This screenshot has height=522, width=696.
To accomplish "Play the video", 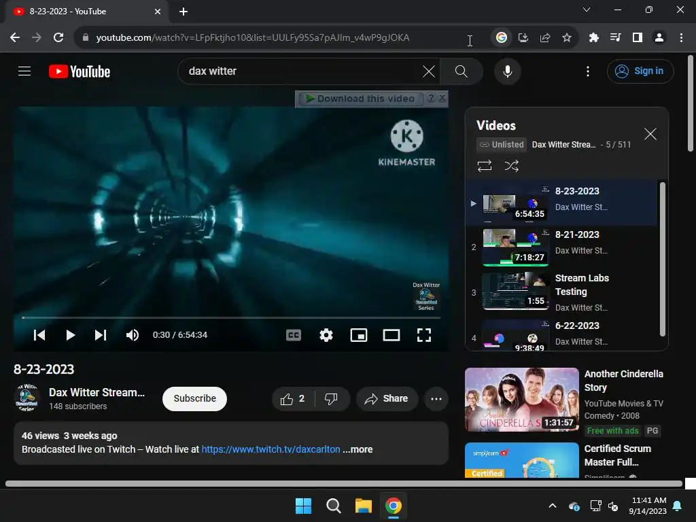I will pos(70,335).
